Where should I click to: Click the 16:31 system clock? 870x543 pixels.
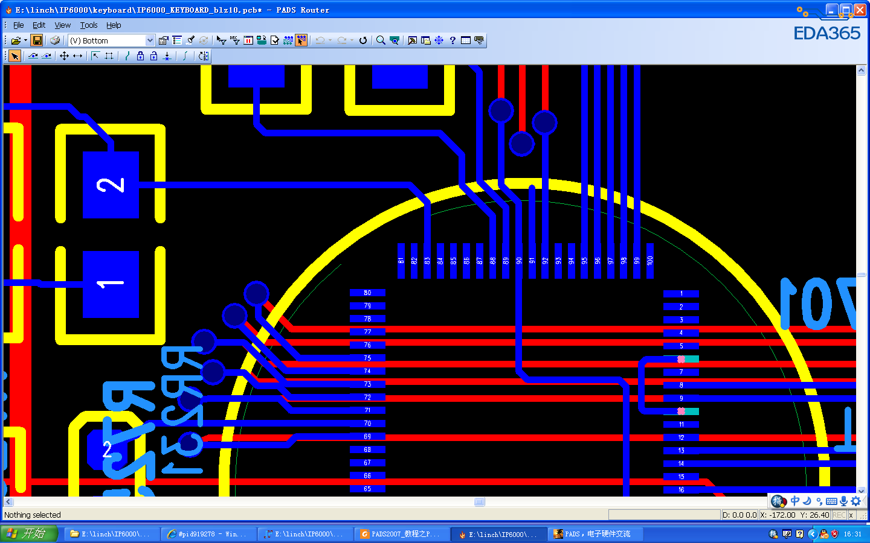coord(852,534)
